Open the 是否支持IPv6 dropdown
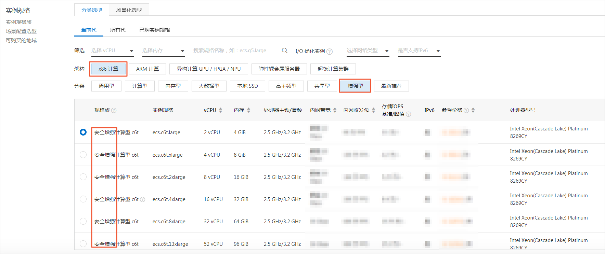605x254 pixels. 419,51
